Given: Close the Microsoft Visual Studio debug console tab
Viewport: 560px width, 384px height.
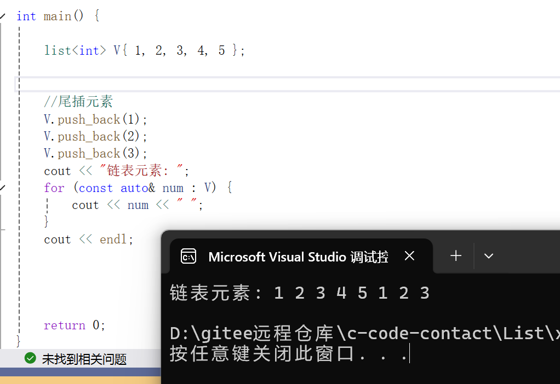Looking at the screenshot, I should tap(409, 255).
